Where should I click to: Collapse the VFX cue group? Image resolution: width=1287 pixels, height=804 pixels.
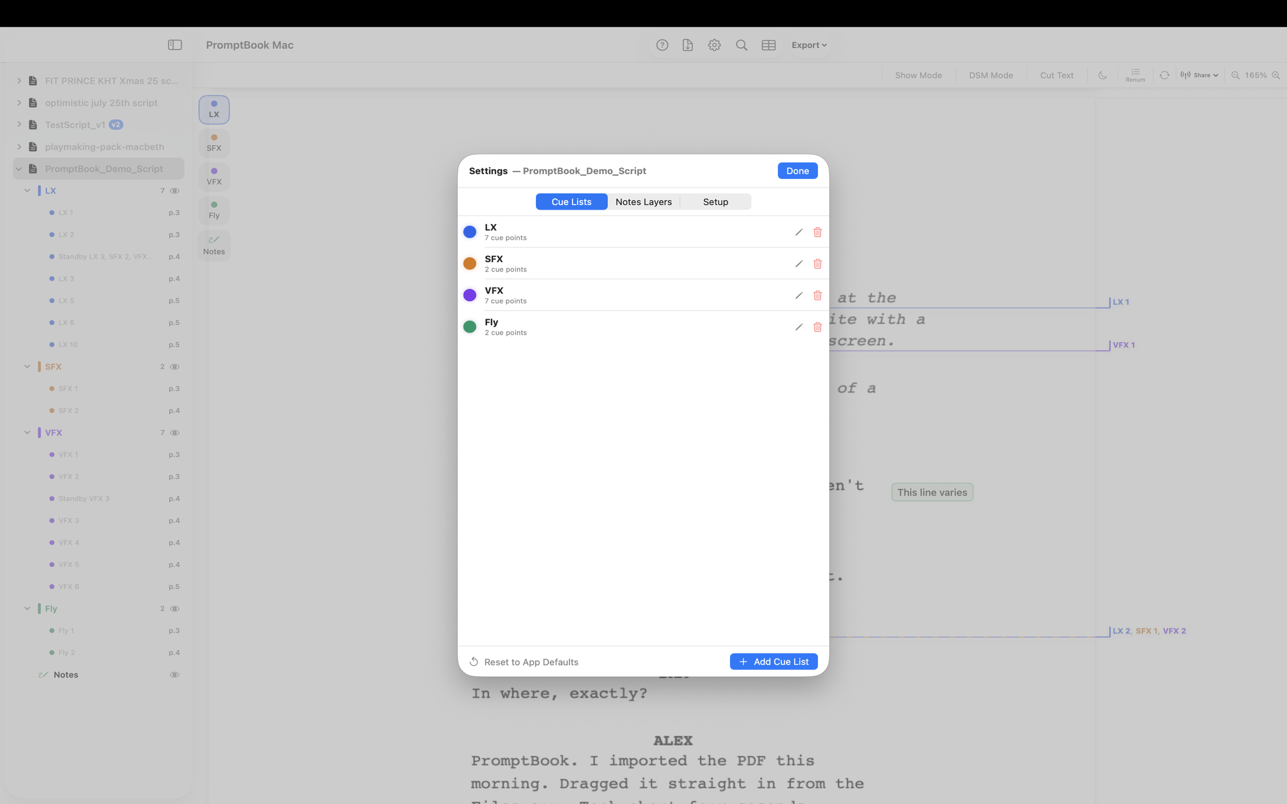pyautogui.click(x=27, y=432)
